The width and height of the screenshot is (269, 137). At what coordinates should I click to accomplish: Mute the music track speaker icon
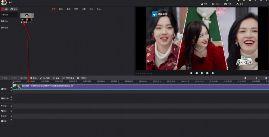(11, 111)
